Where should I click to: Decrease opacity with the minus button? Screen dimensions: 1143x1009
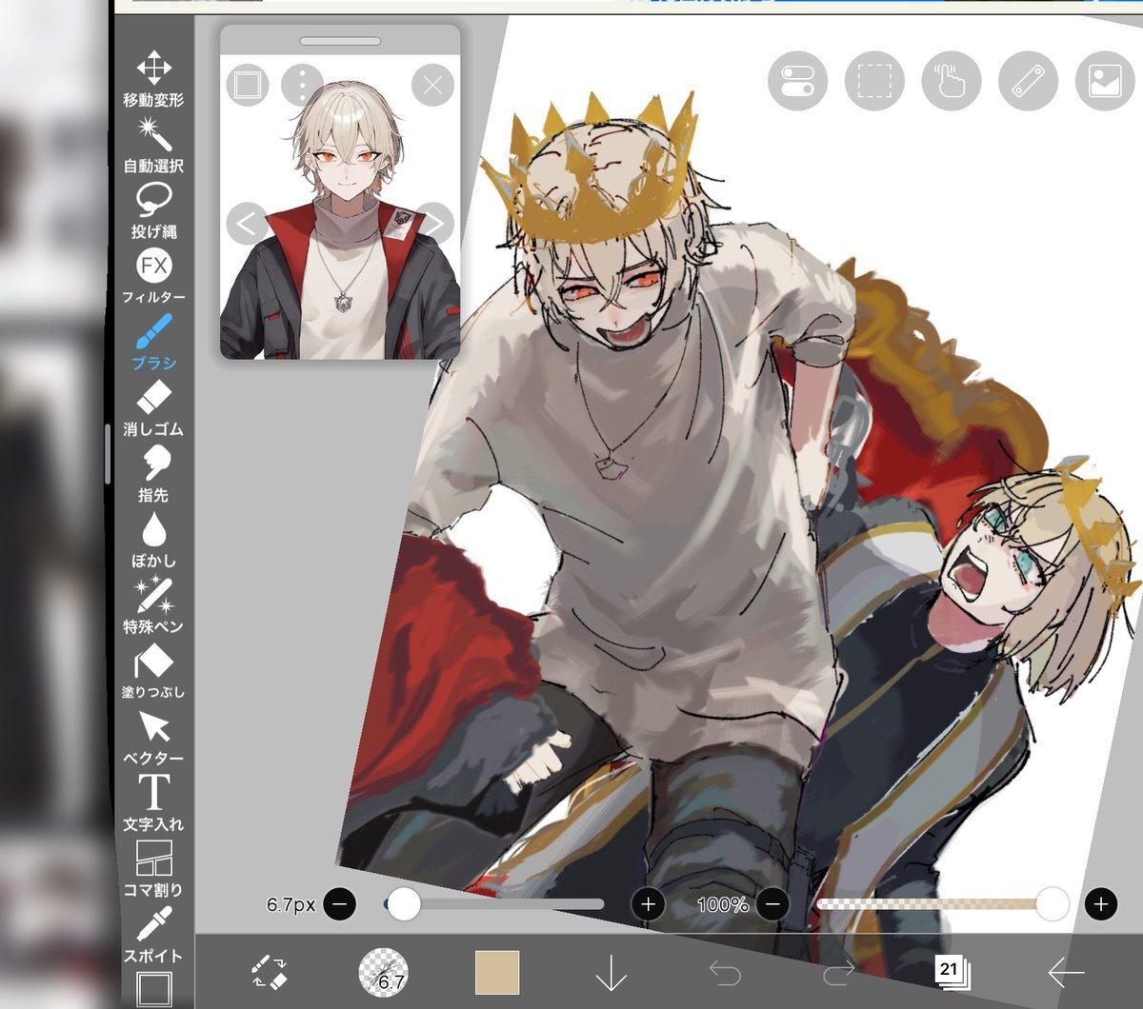pyautogui.click(x=772, y=903)
